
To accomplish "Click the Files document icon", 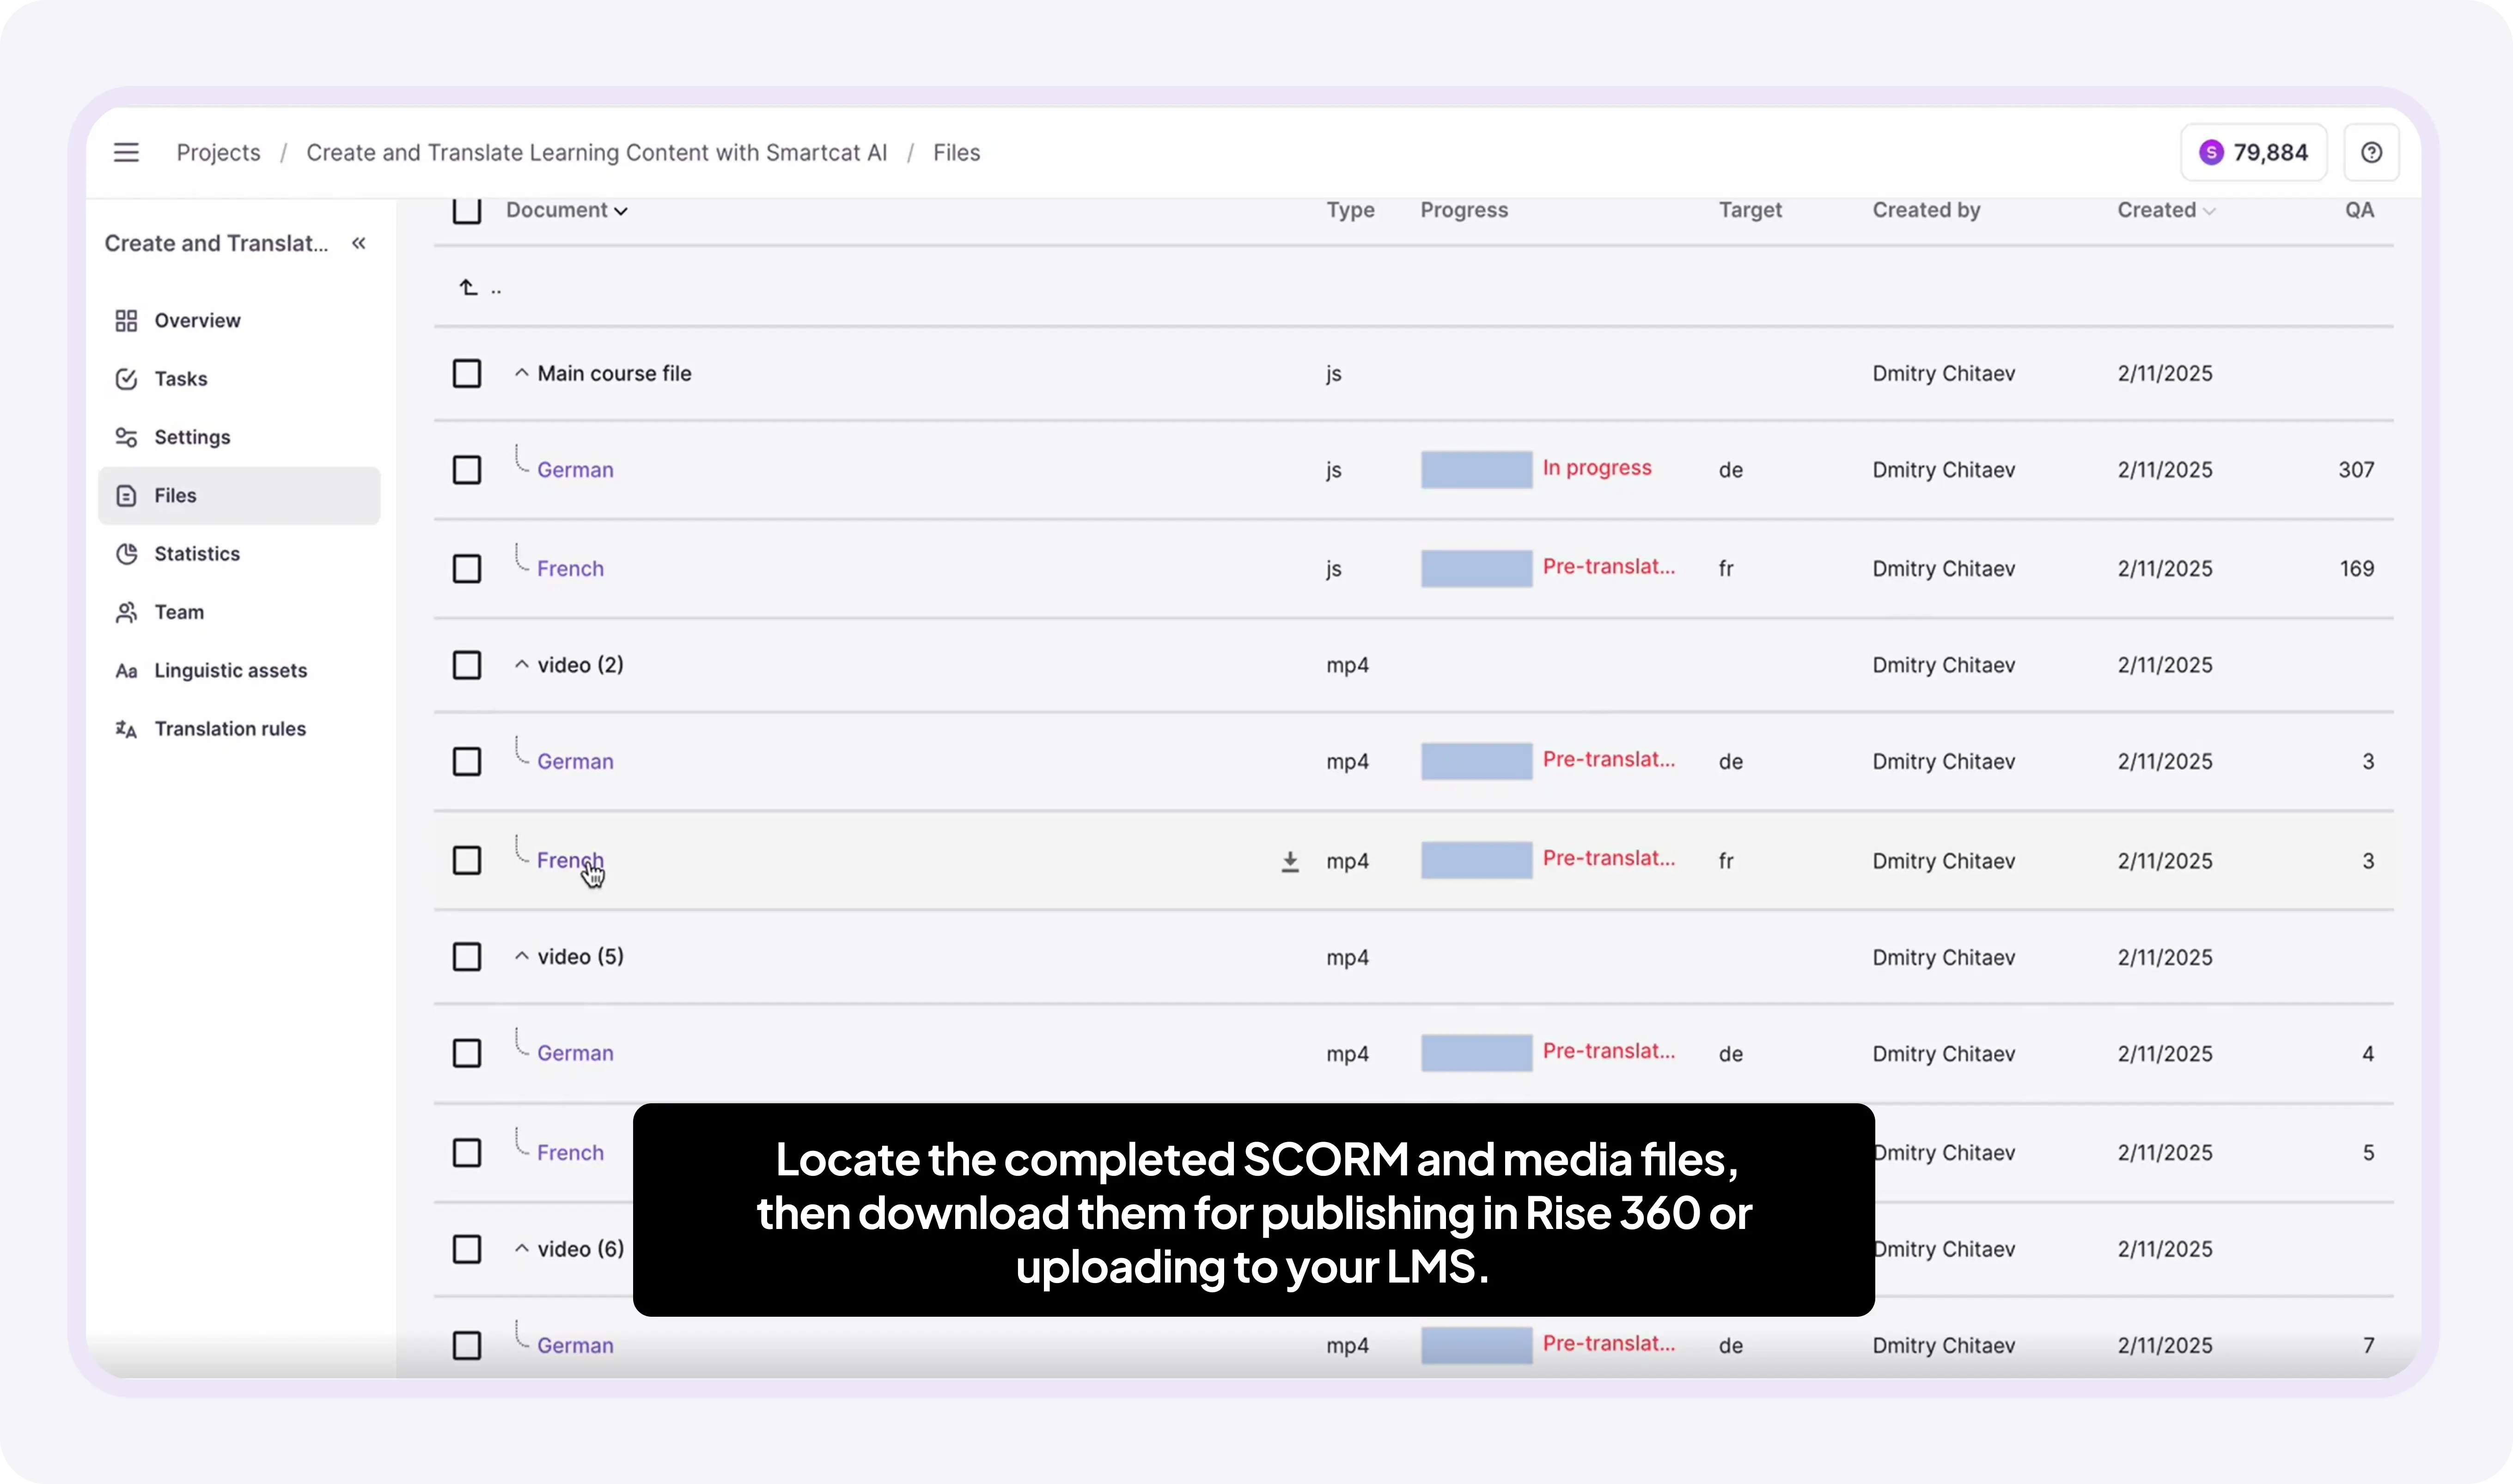I will pyautogui.click(x=126, y=496).
